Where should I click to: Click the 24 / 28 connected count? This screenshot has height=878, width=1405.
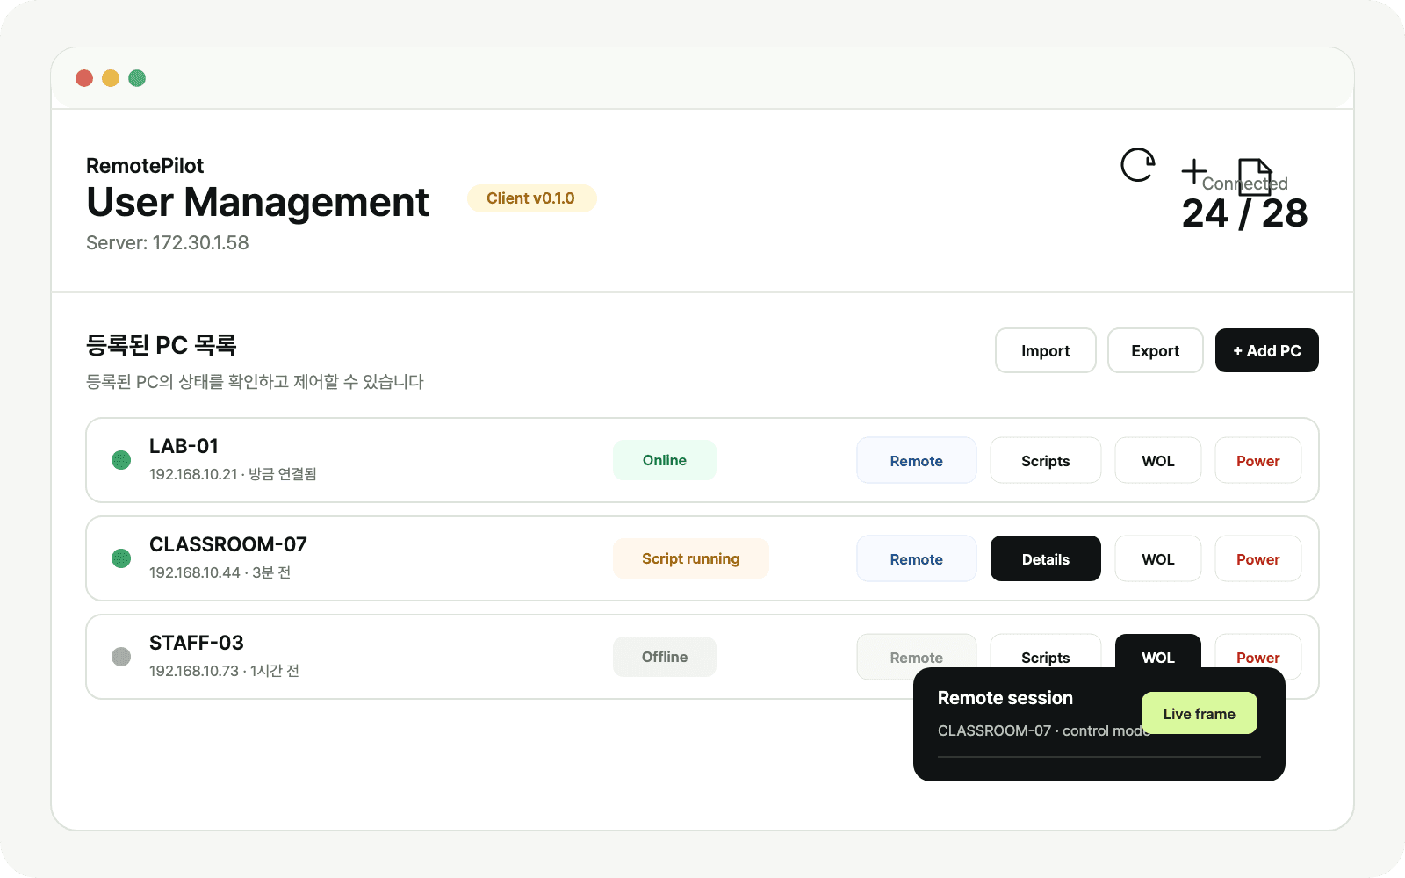(1244, 213)
